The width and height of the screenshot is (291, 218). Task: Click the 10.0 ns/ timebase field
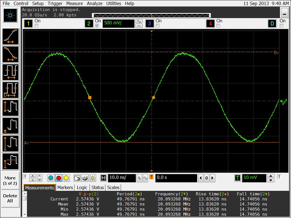(x=121, y=178)
